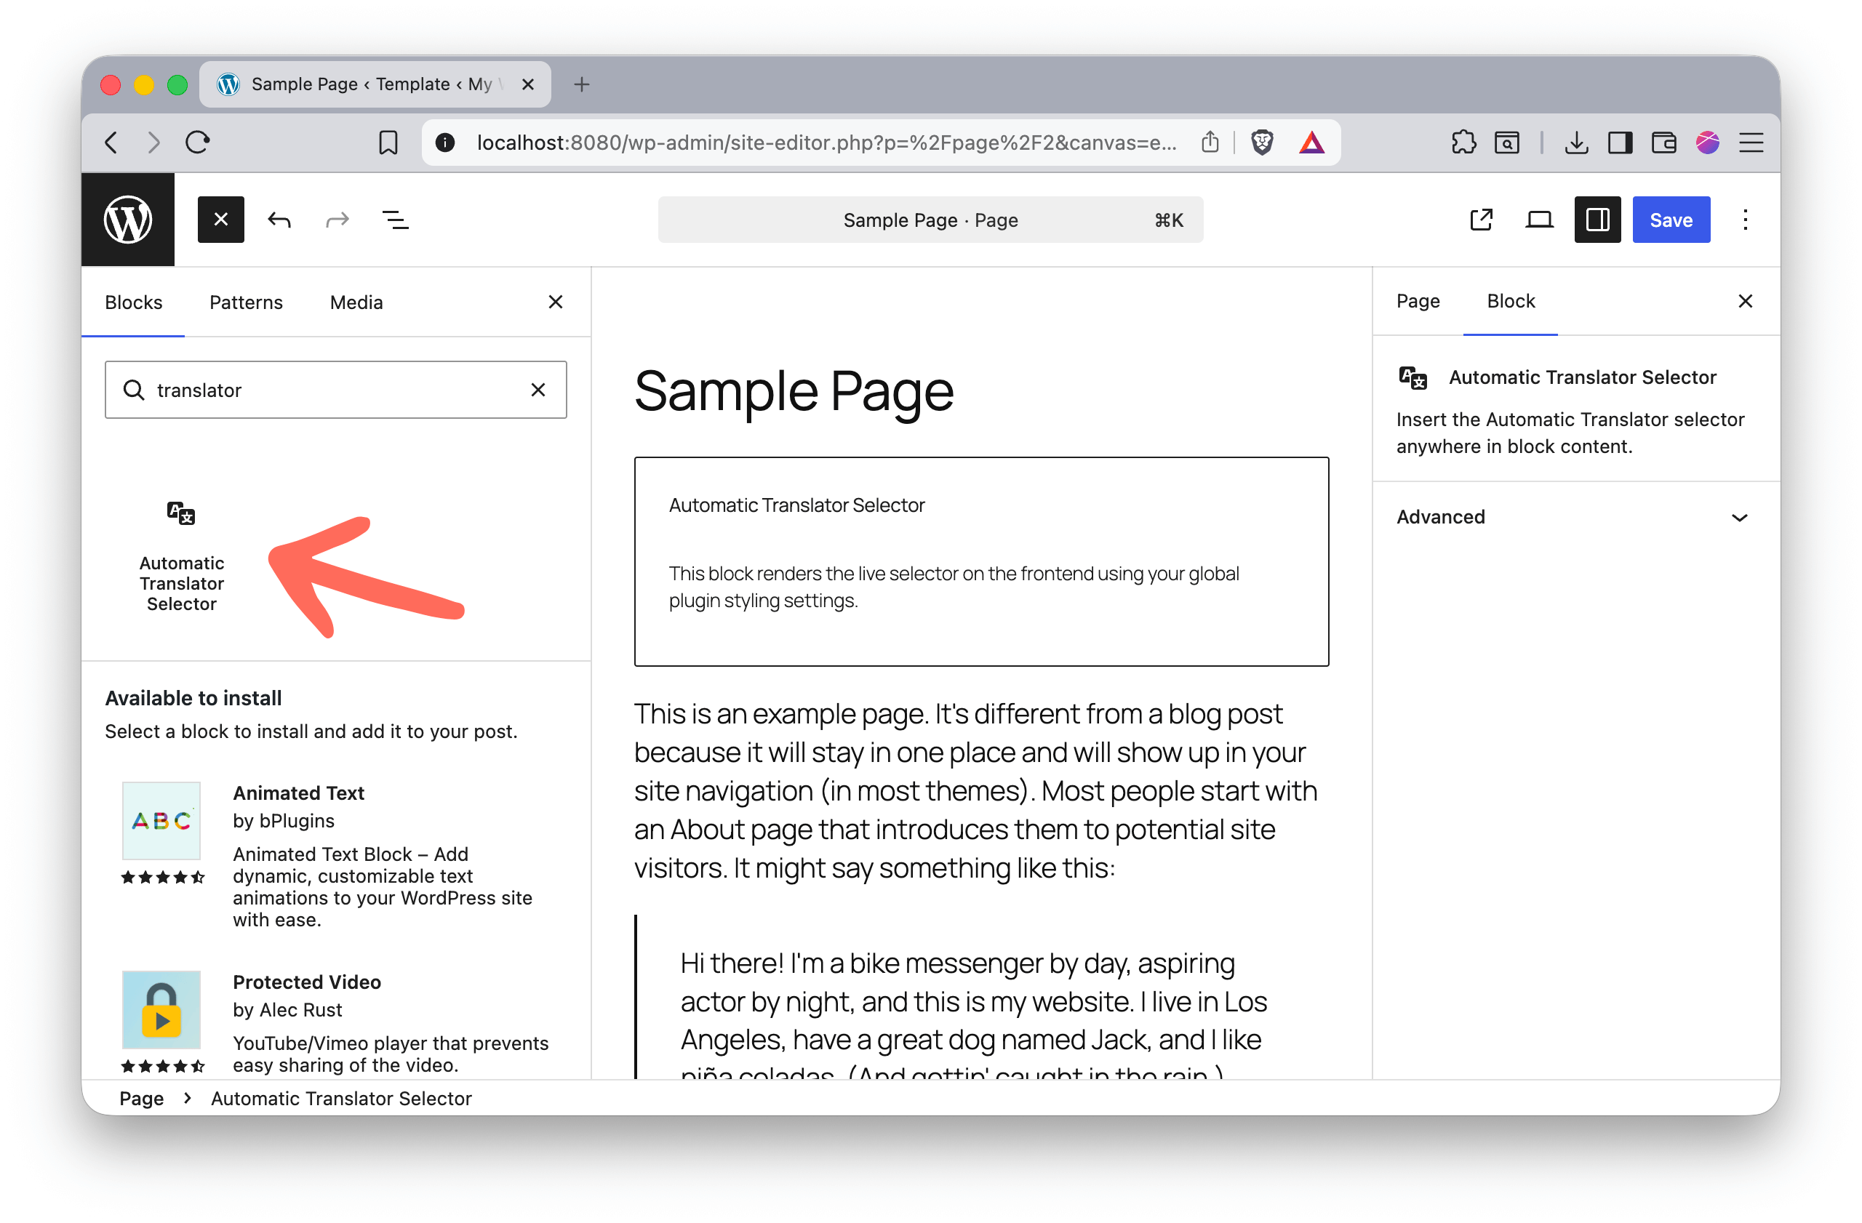
Task: Expand the Advanced panel
Action: (1575, 517)
